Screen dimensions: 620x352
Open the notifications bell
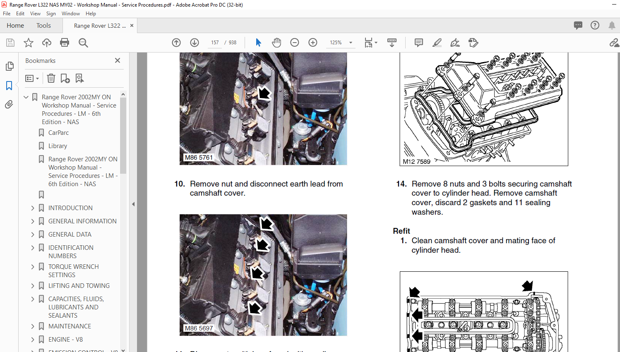[x=612, y=25]
